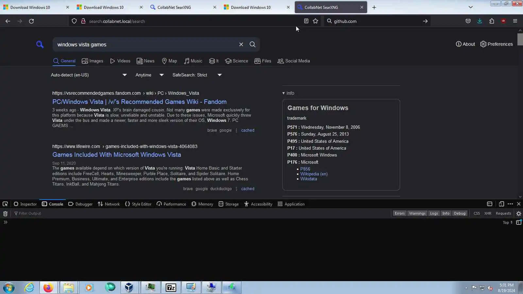Select the Top frame context dropdown

pyautogui.click(x=508, y=222)
